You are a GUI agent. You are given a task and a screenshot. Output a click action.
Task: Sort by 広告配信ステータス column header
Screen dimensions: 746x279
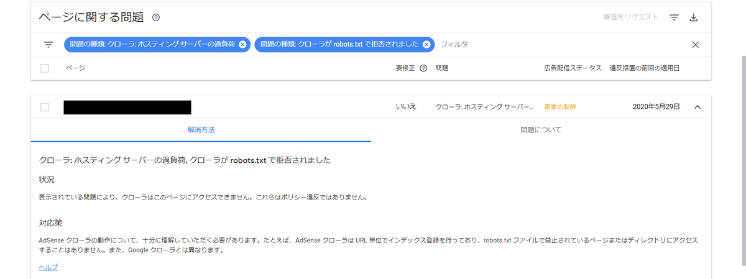point(573,68)
